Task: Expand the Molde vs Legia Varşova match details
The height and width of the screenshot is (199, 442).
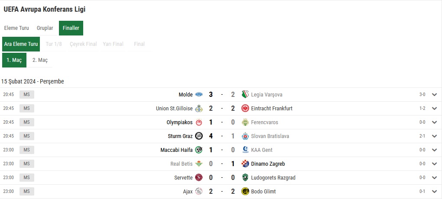Action: point(434,95)
